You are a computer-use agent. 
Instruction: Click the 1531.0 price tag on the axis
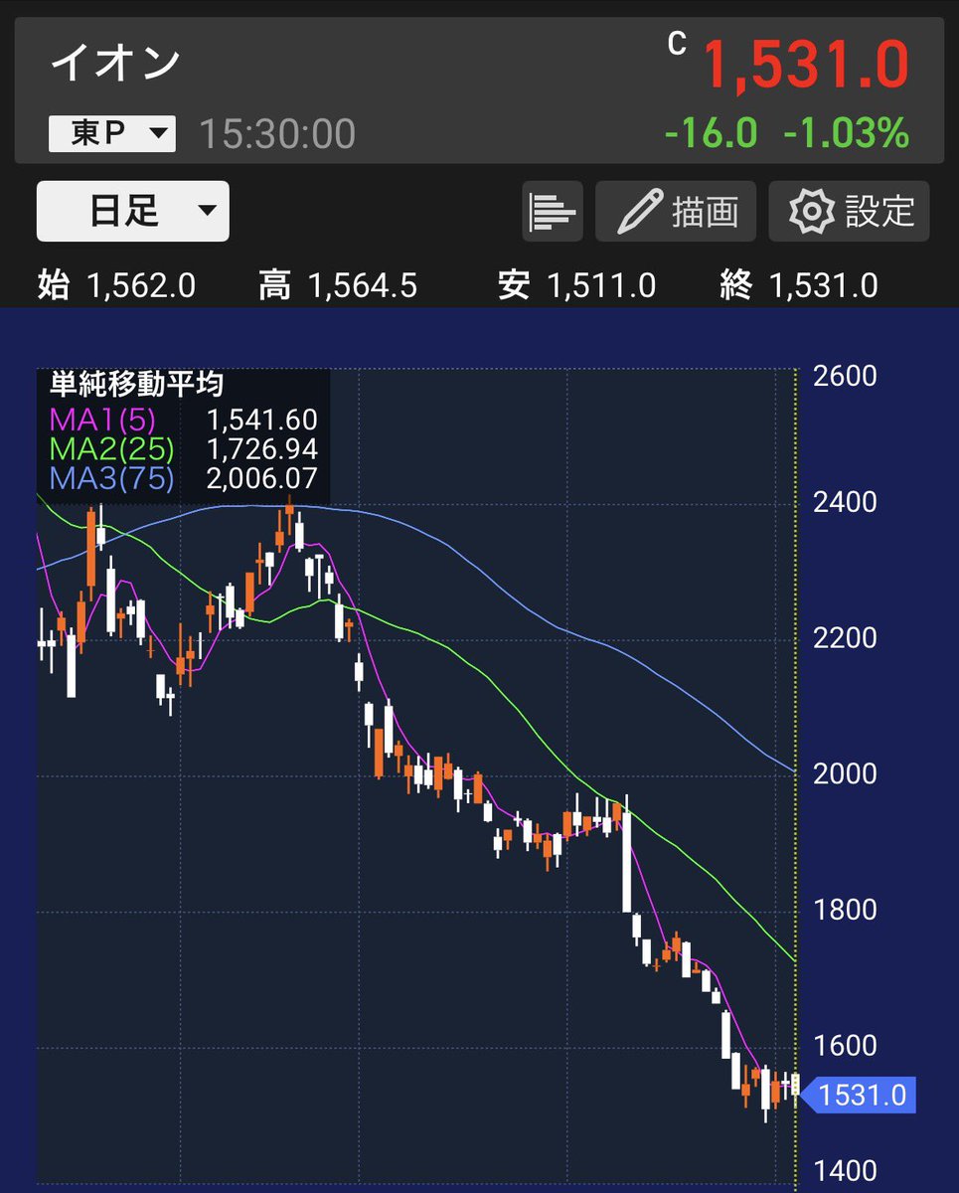coord(858,1095)
